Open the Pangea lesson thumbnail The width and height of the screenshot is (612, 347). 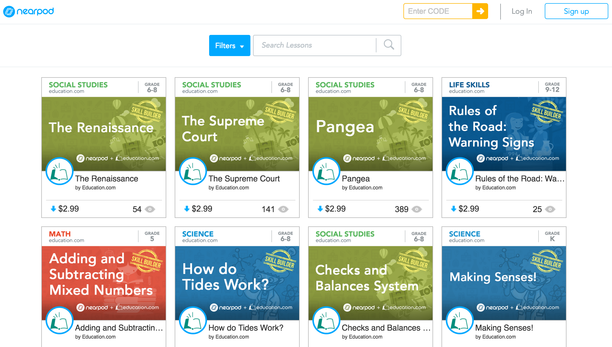click(x=371, y=134)
